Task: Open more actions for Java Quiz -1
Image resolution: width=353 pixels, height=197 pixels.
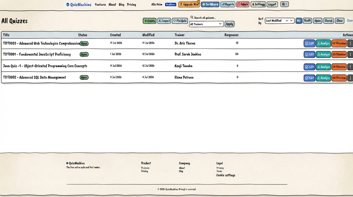Action: [350, 67]
